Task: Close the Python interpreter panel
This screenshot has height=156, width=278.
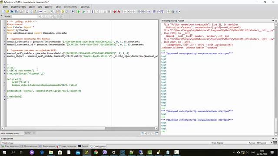Action: [276, 21]
